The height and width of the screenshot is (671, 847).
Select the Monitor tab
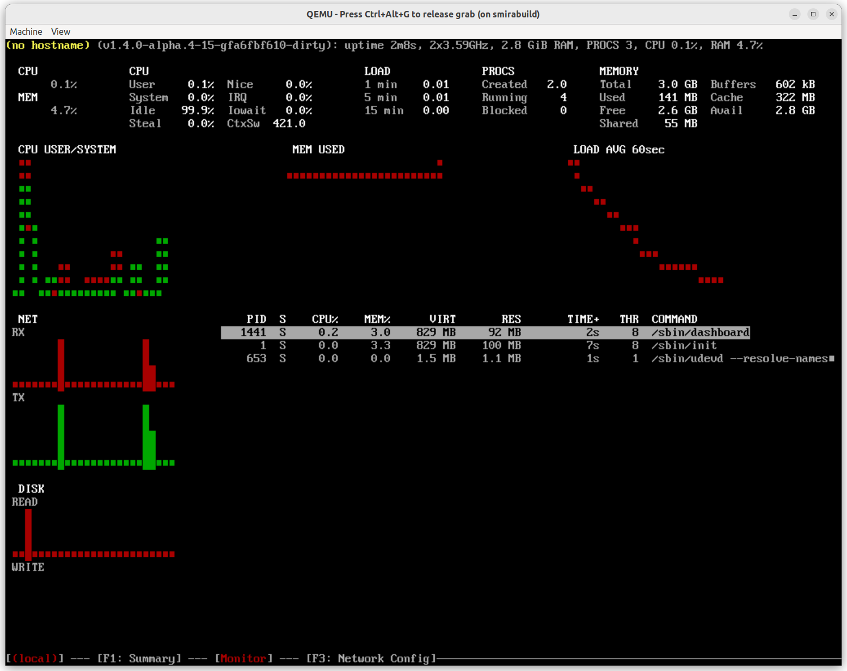(243, 658)
